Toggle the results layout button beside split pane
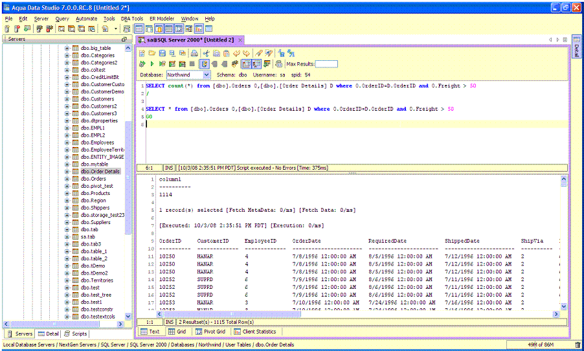The image size is (584, 351). [256, 64]
